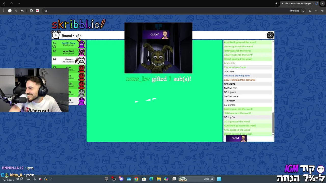Open Discord from the taskbar
Screen dimensions: 326x183
point(121,179)
